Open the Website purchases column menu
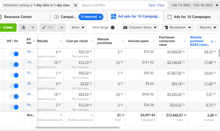 pos(123,41)
